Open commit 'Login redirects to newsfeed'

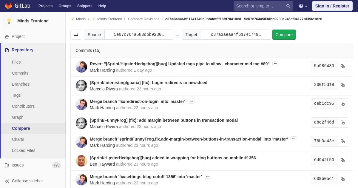click(149, 83)
